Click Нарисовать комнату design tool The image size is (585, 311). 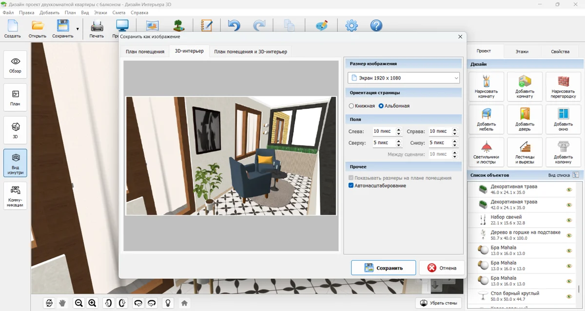(x=486, y=86)
